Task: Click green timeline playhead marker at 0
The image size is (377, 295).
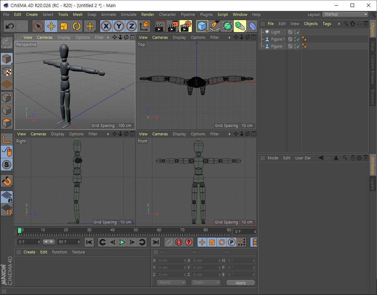Action: tap(19, 231)
